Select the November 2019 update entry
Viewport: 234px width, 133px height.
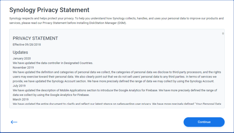point(25,67)
